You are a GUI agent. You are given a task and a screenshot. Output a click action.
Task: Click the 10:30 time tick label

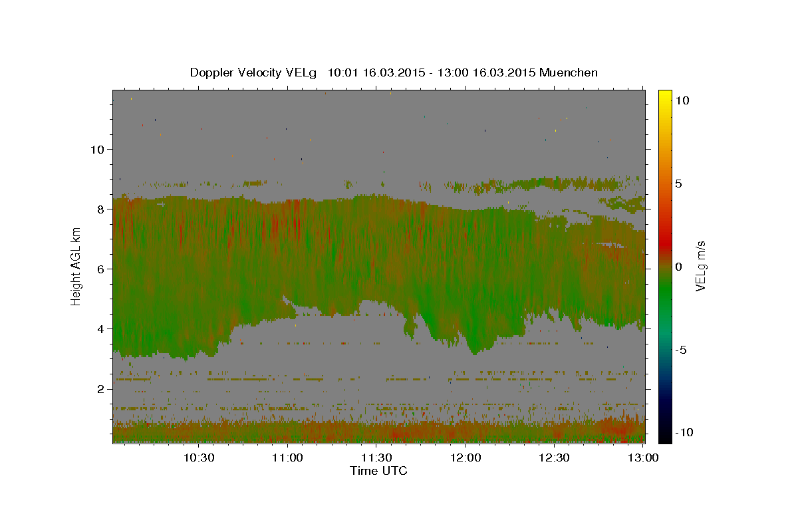(x=199, y=458)
